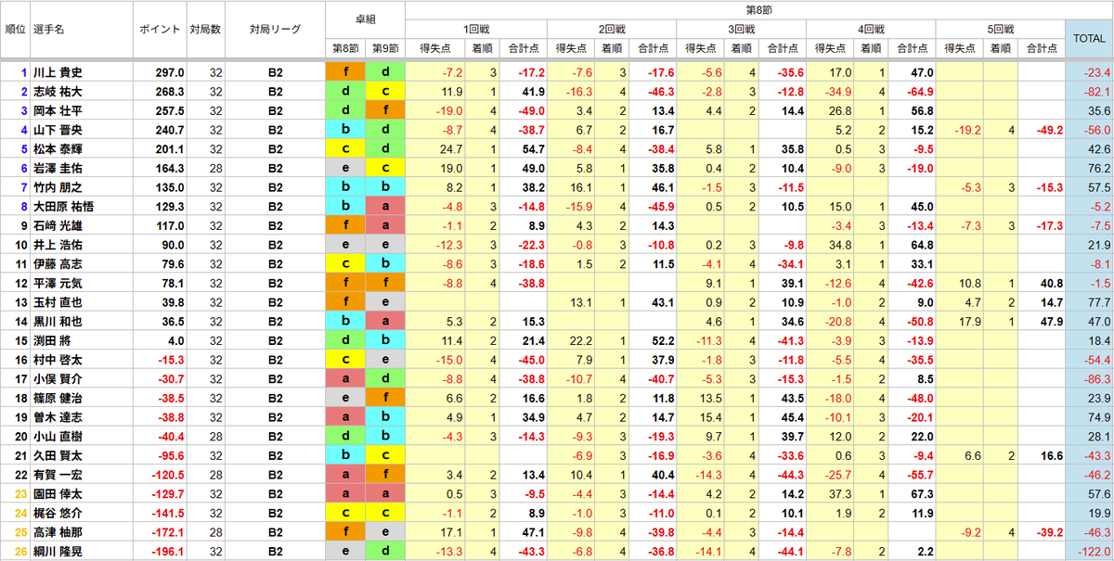Select the -196.1 points value
Viewport: 1114px width, 561px height.
coord(167,552)
